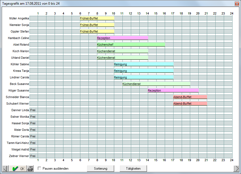Select Hambach Celine's Rezeption shift bar
Image resolution: width=241 pixels, height=174 pixels.
(122, 38)
